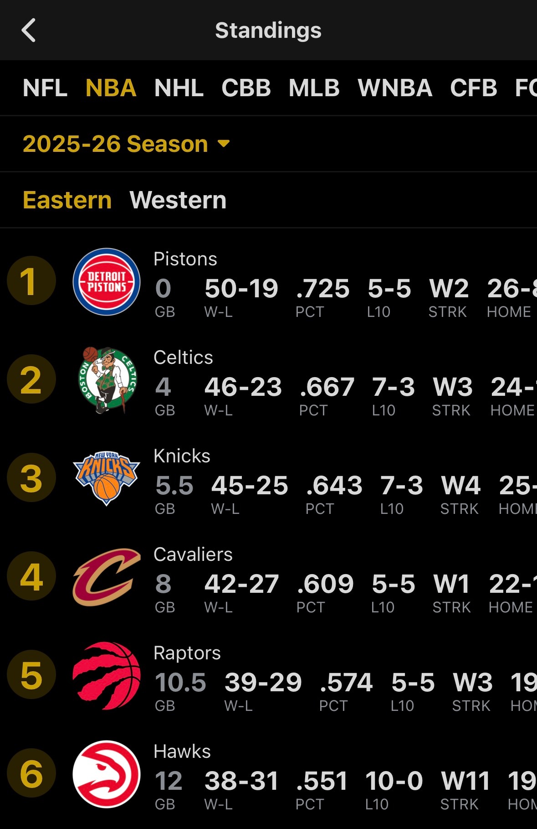Switch to the NFL tab
The width and height of the screenshot is (537, 829).
pos(45,88)
